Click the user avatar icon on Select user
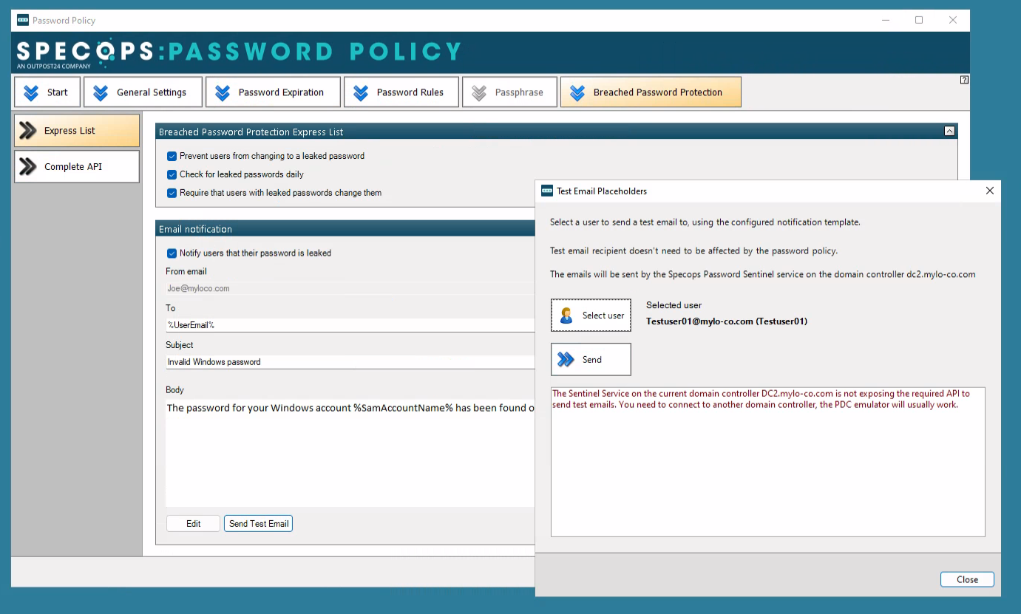This screenshot has height=614, width=1021. tap(566, 315)
